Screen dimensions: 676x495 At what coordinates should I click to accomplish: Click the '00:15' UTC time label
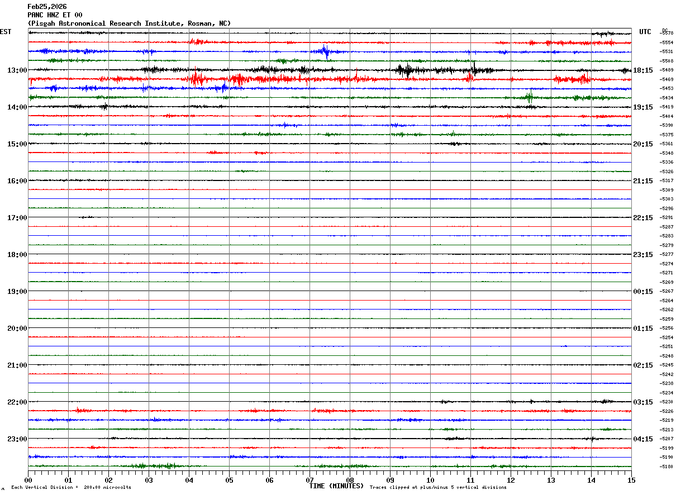(643, 292)
